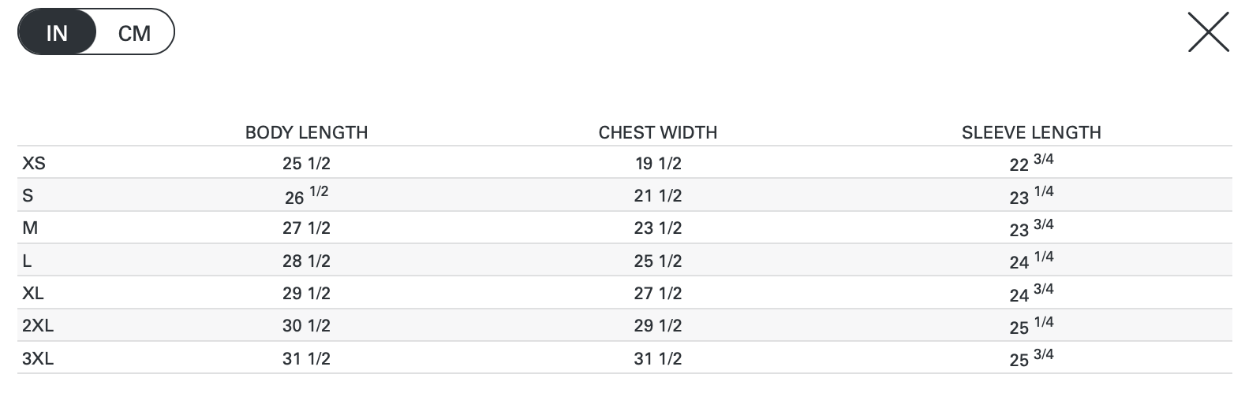
Task: Click L body length value 28 1/2
Action: (306, 261)
